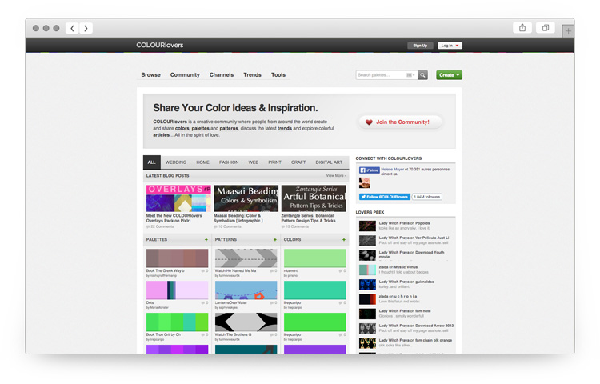The height and width of the screenshot is (384, 600).
Task: Open the Maasai Beading blog thumbnail
Action: (x=246, y=198)
